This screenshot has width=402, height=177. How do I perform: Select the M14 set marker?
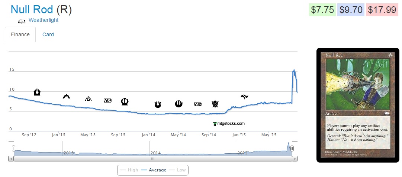(x=107, y=100)
